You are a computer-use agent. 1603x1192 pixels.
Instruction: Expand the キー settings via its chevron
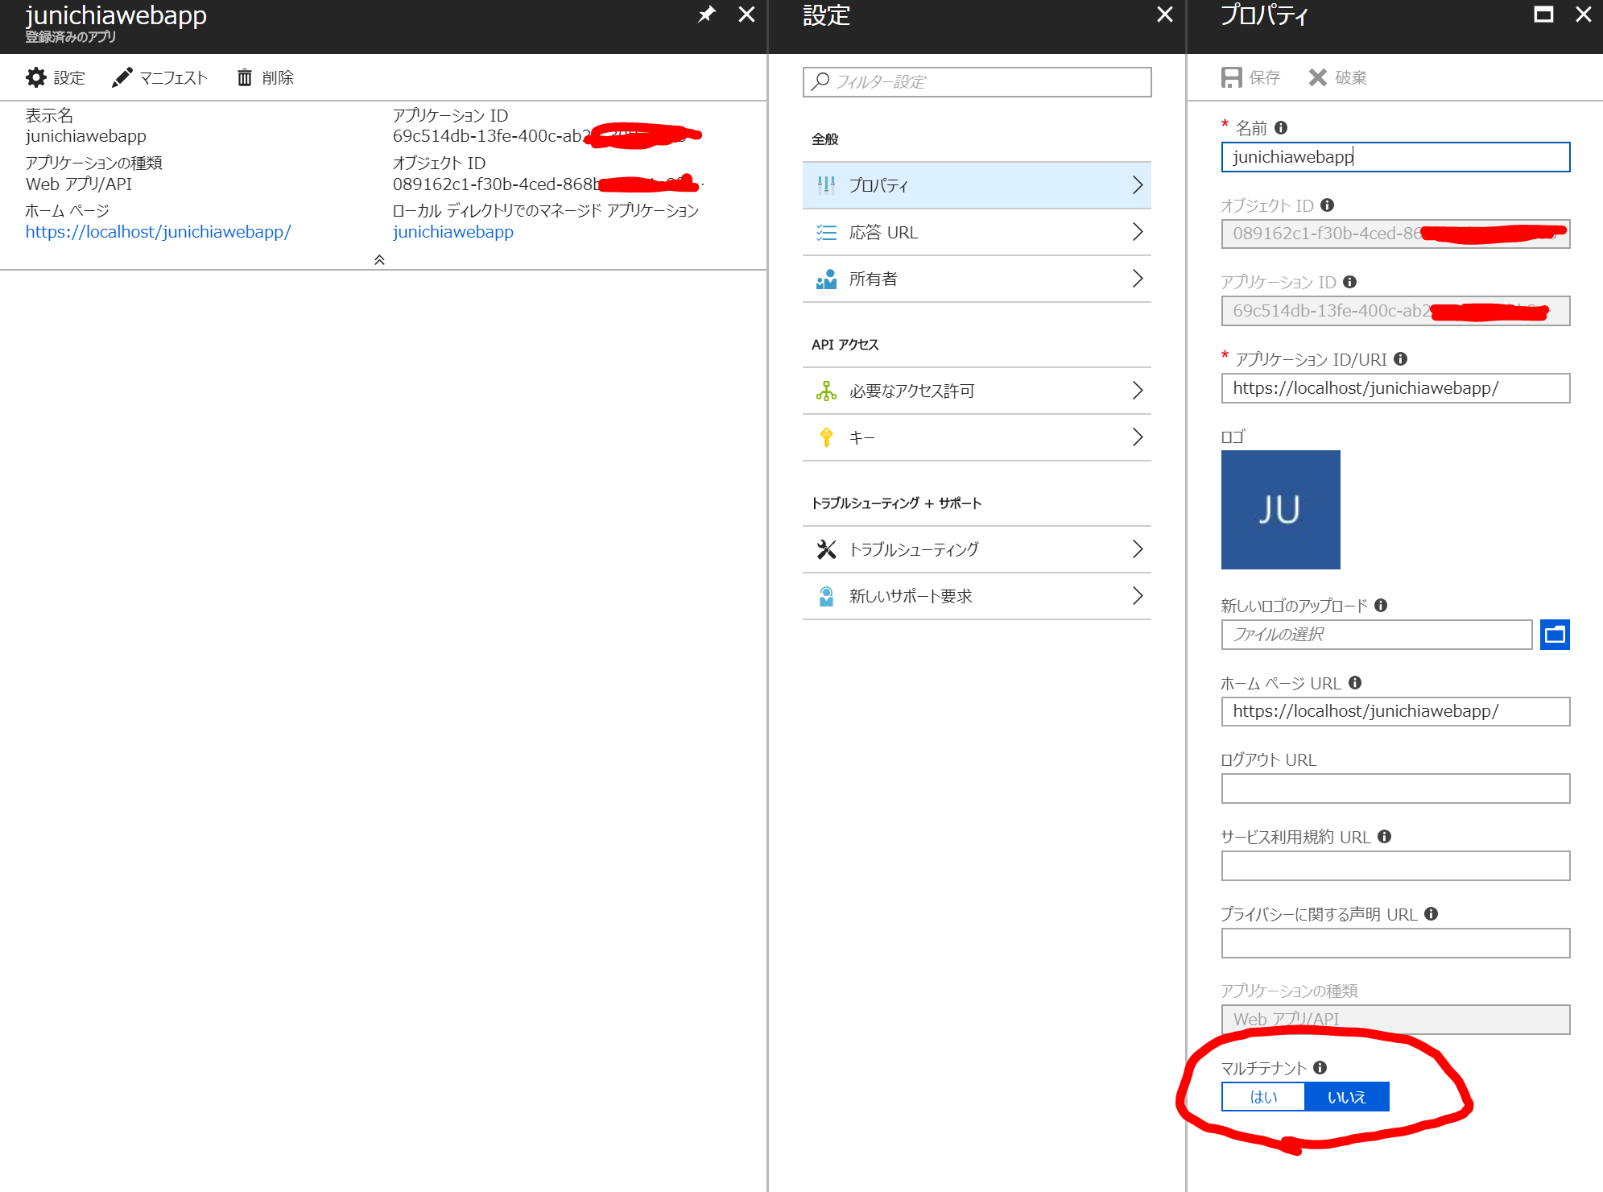[1137, 437]
